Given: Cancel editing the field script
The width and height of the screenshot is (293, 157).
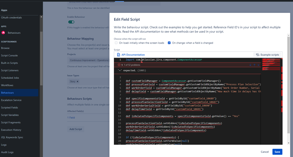Looking at the screenshot, I should (x=265, y=152).
